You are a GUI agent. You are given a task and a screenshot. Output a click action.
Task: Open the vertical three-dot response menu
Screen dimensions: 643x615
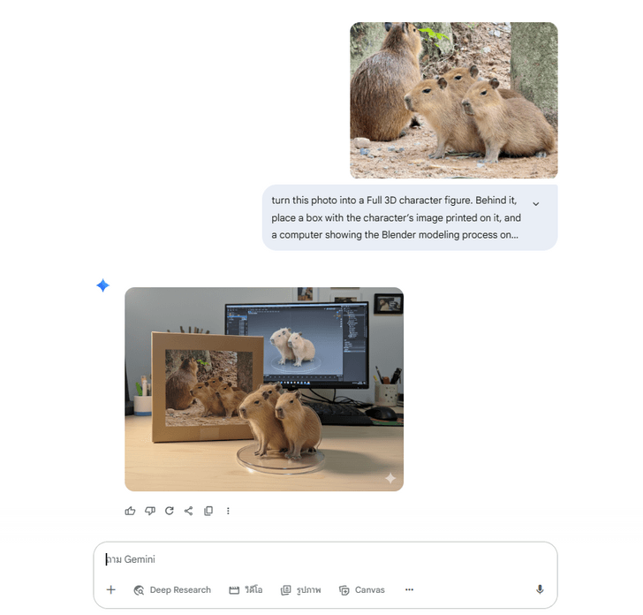(228, 511)
